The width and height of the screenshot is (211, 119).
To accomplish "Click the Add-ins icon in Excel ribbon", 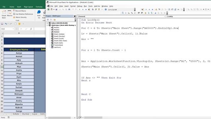I will pos(39,14).
